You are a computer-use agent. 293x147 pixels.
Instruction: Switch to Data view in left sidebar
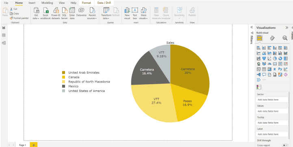pos(4,35)
